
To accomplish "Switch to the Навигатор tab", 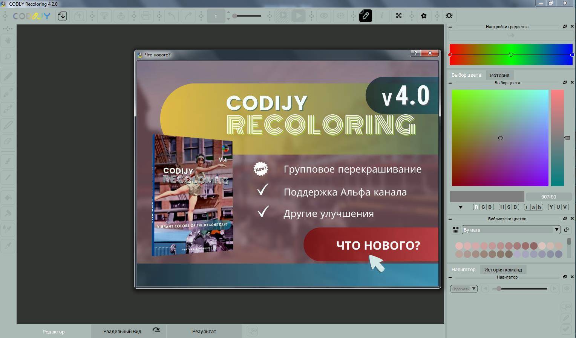I will click(x=463, y=270).
